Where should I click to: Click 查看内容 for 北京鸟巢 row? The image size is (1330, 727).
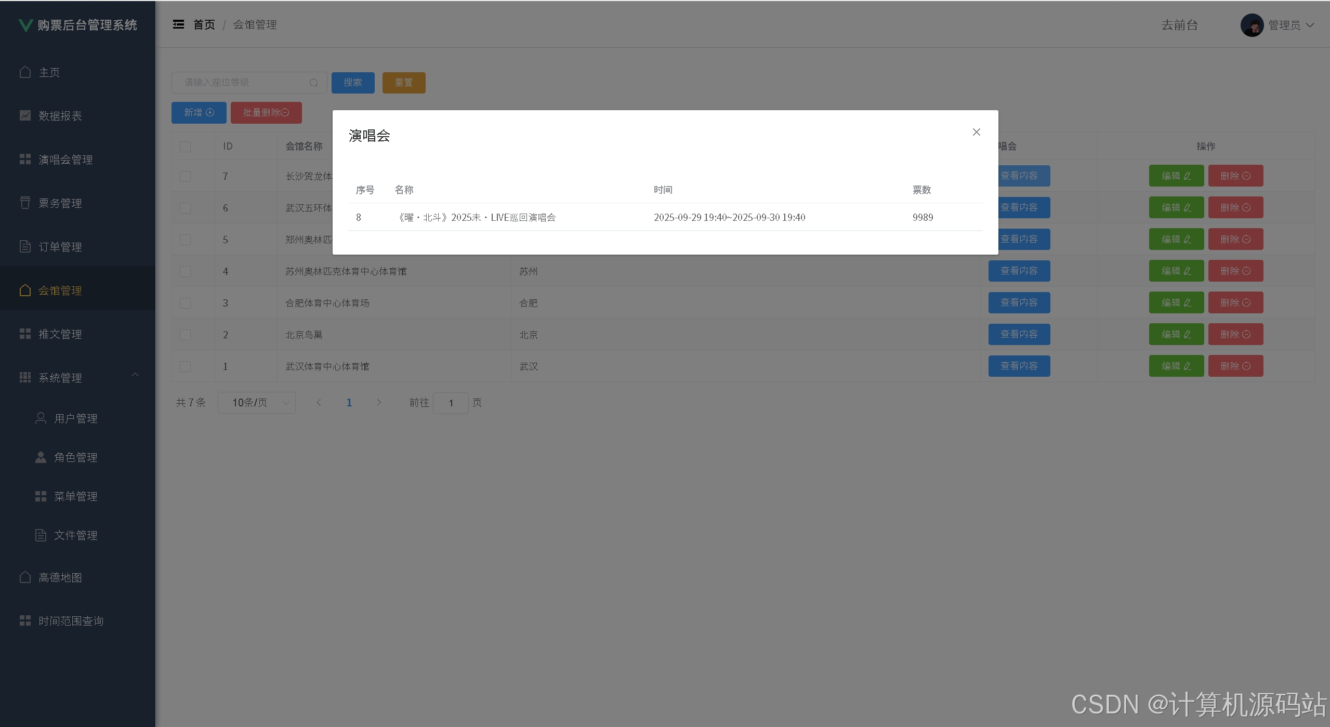[x=1019, y=334]
